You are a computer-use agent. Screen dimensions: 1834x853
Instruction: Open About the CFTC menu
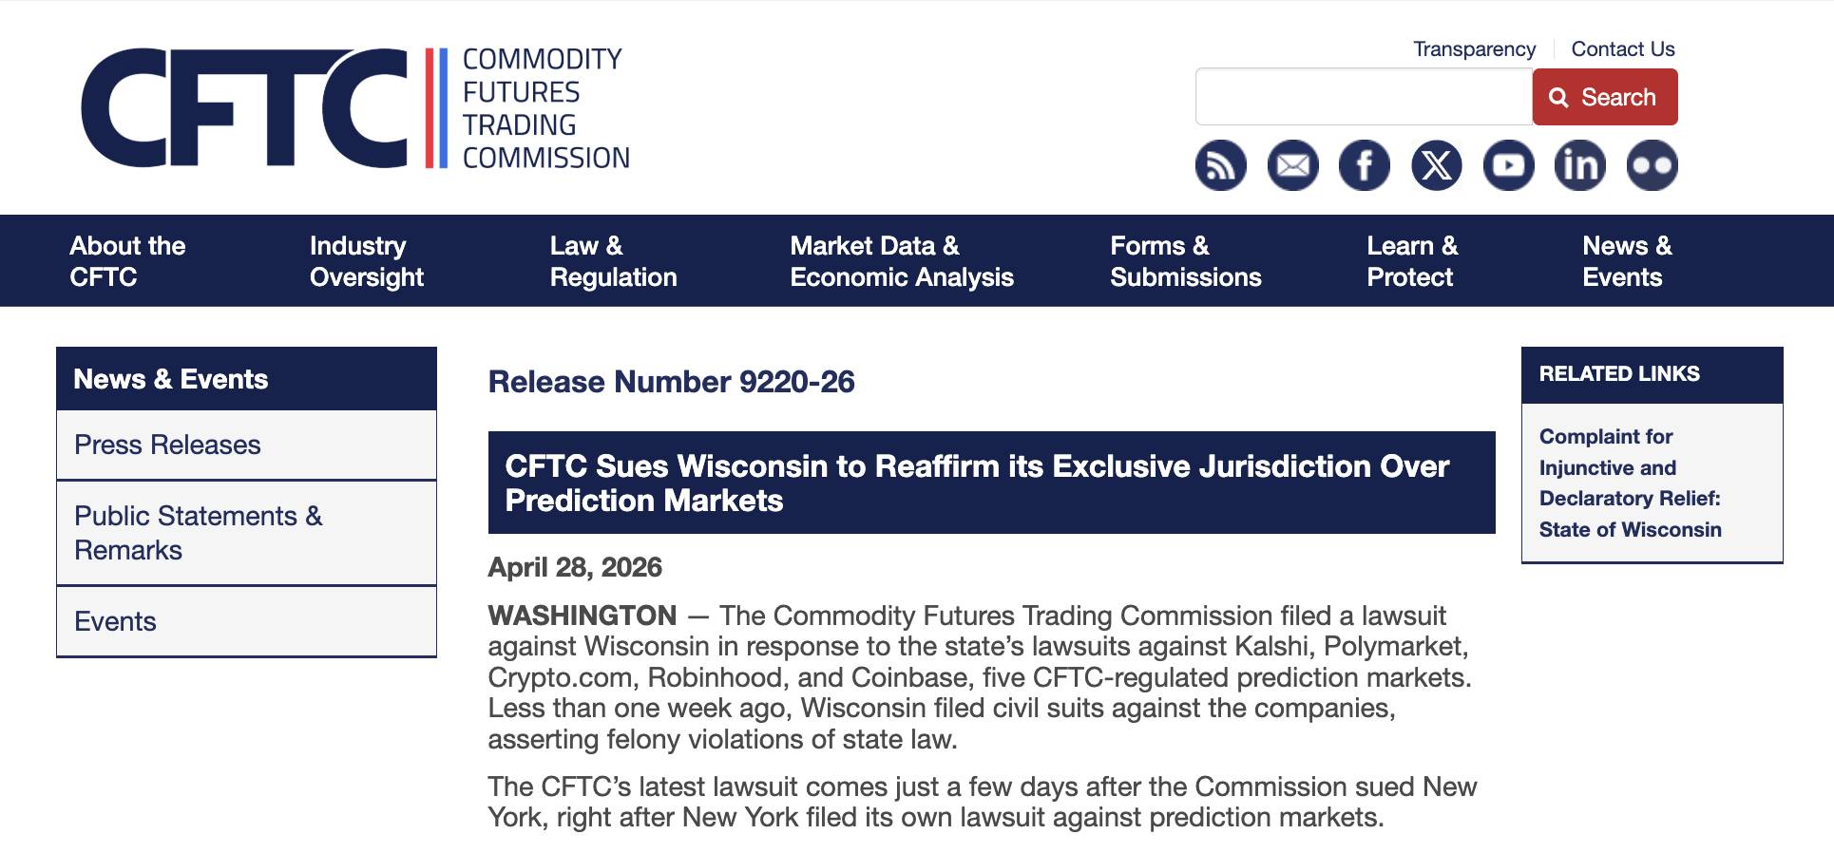pos(127,261)
